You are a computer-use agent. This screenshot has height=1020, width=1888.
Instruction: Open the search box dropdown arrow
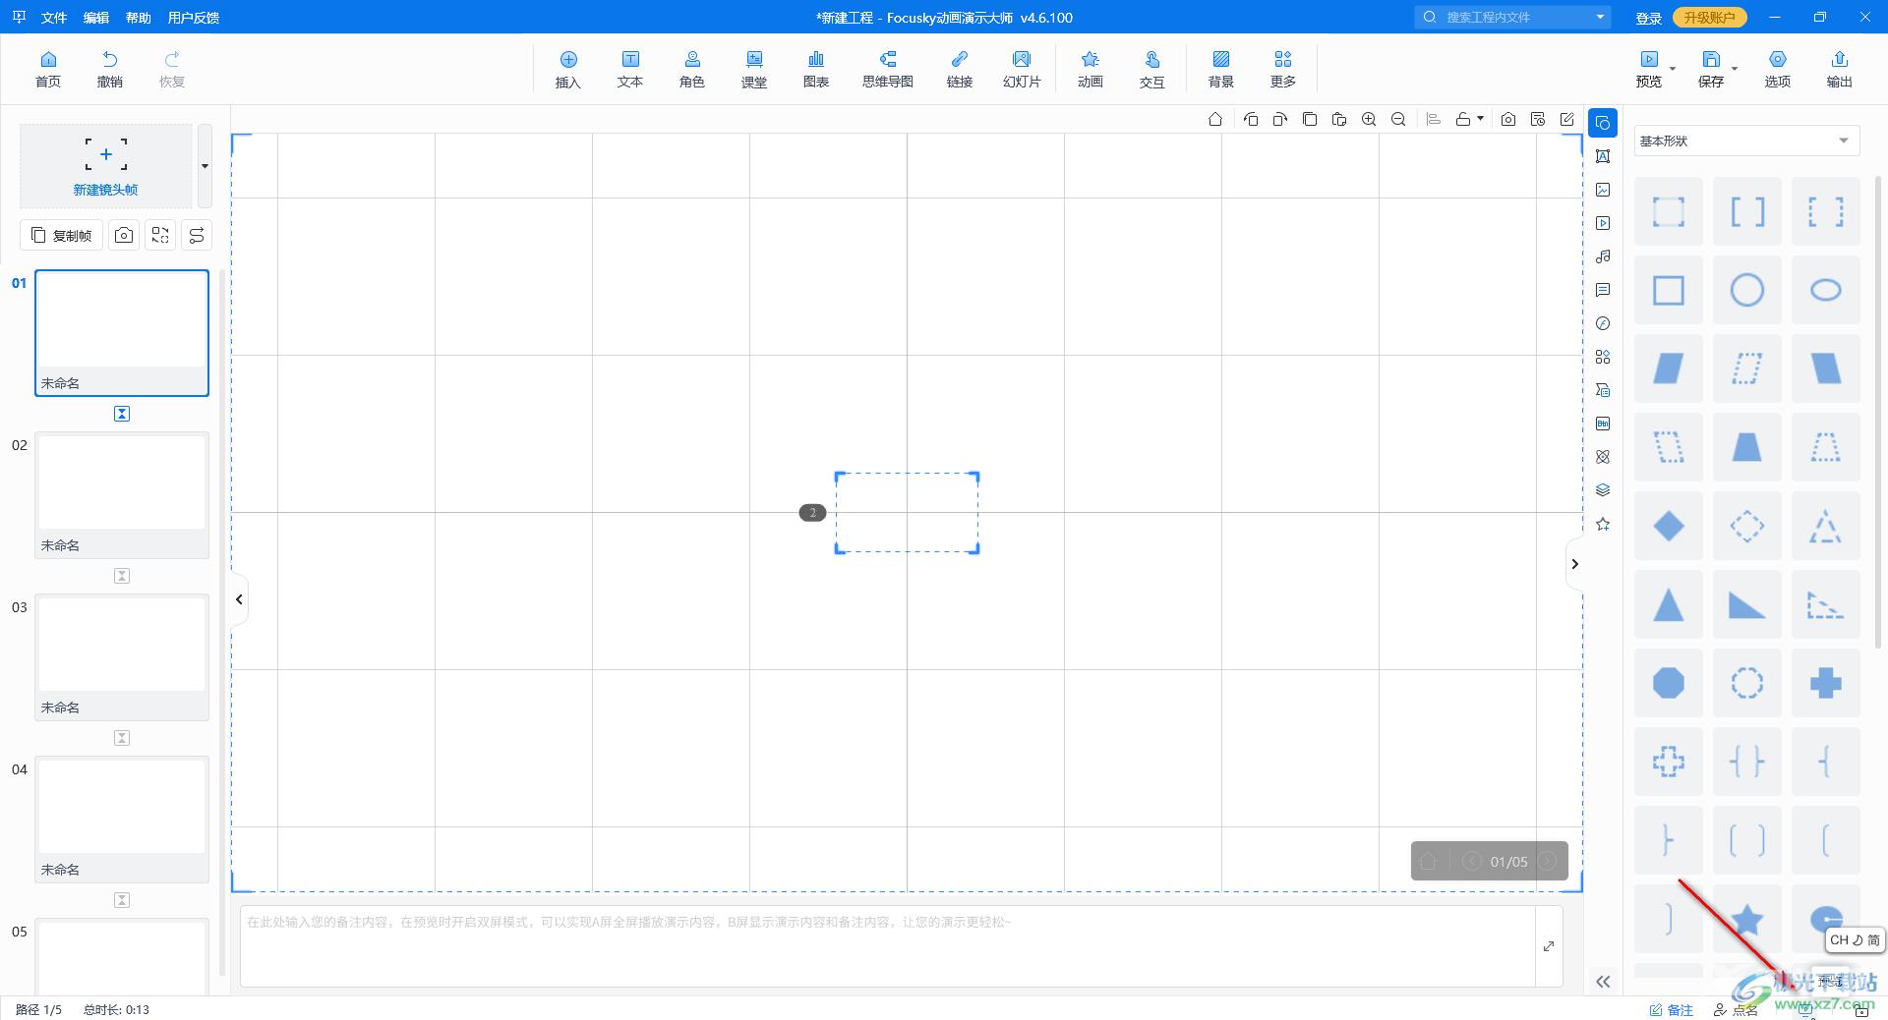[x=1600, y=17]
